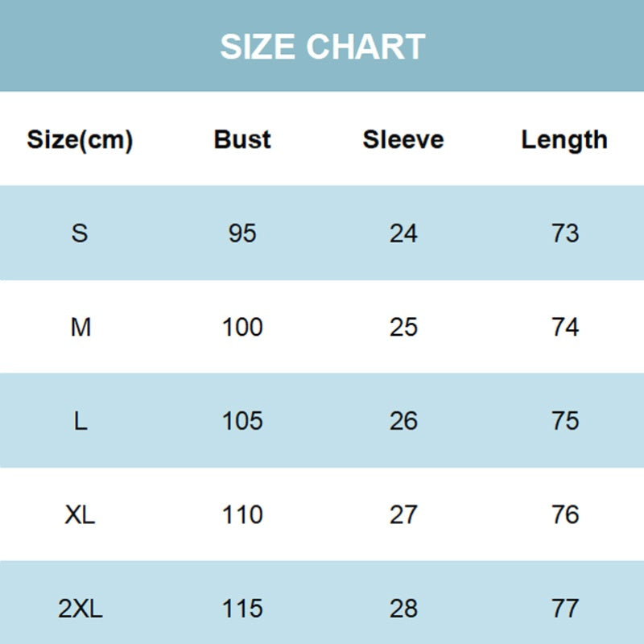Image resolution: width=644 pixels, height=644 pixels.
Task: Click the bust value 95
Action: pos(242,233)
